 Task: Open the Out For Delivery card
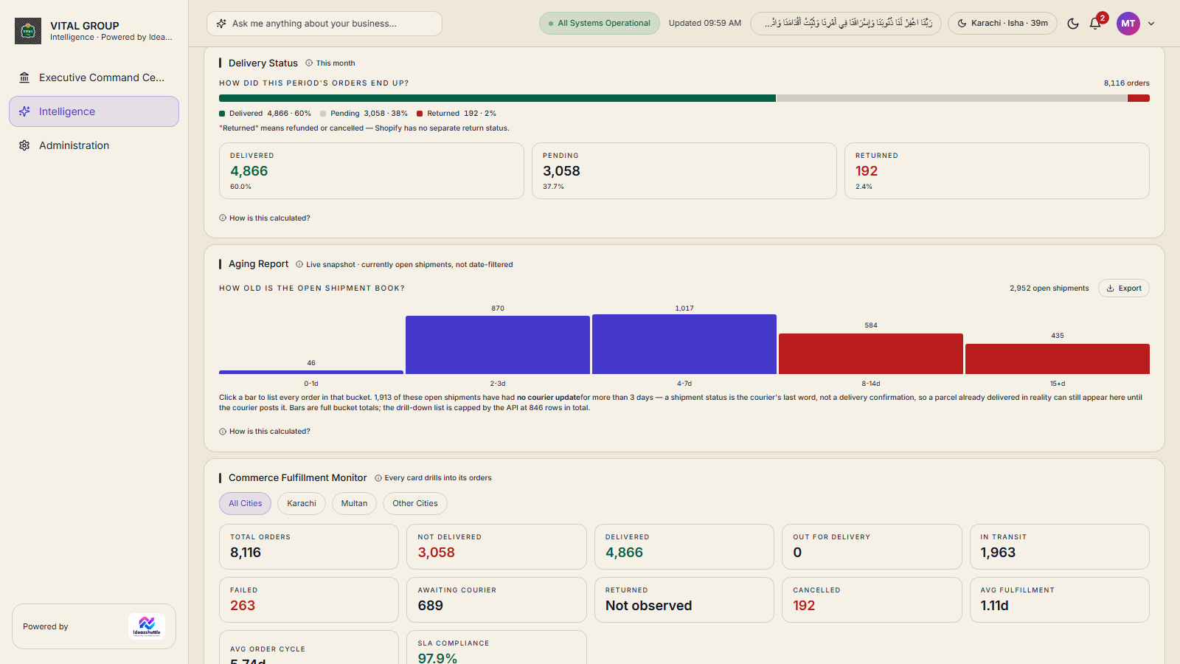click(x=872, y=547)
